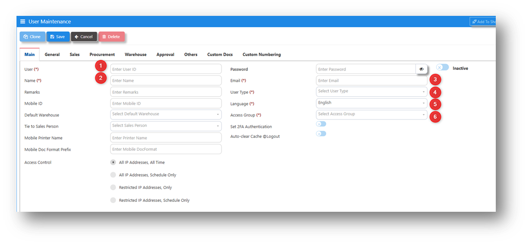Switch to Custom Numbering tab
The image size is (528, 244).
point(262,54)
